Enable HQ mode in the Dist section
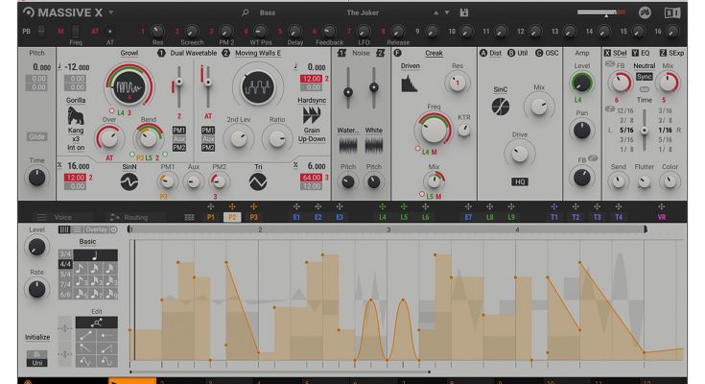The image size is (705, 384). (519, 180)
